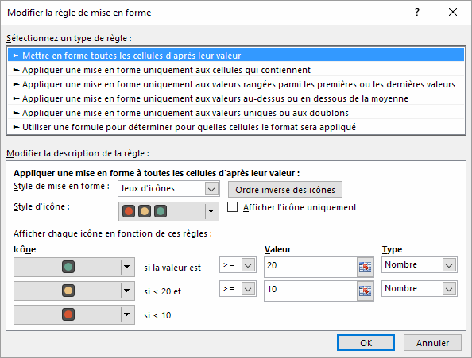Open the first >= operator dropdown
The height and width of the screenshot is (358, 472).
pyautogui.click(x=238, y=265)
